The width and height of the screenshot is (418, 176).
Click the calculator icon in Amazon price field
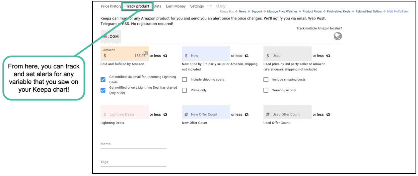(x=146, y=53)
